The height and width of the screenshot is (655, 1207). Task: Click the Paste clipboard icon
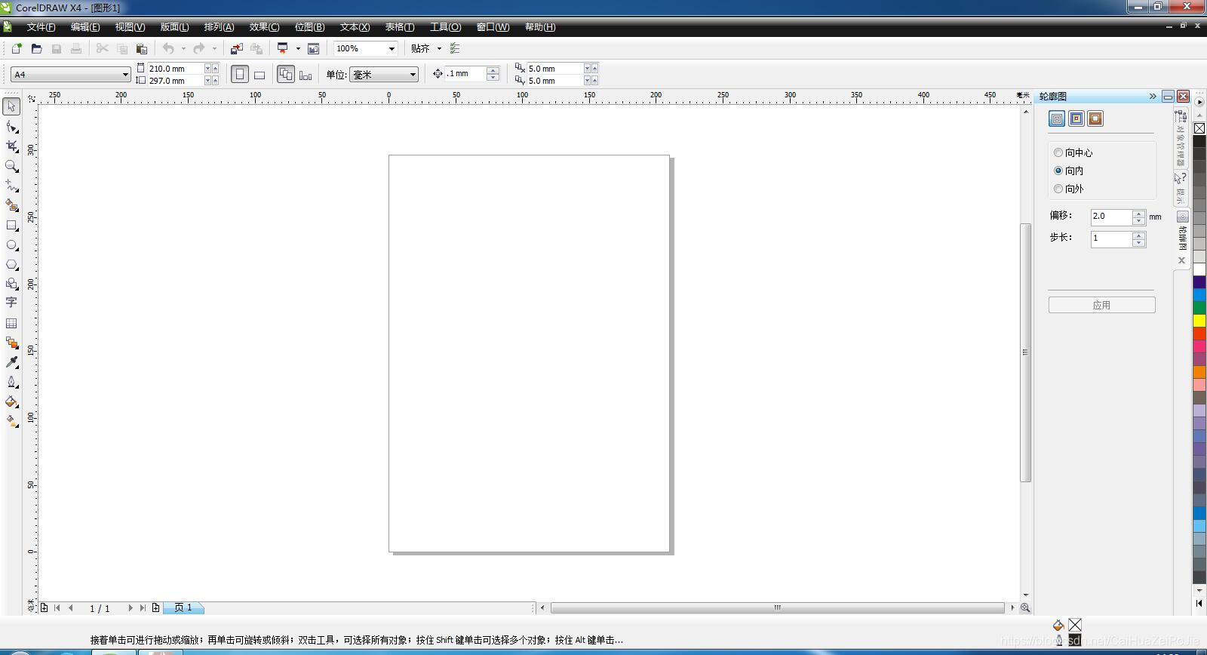141,48
